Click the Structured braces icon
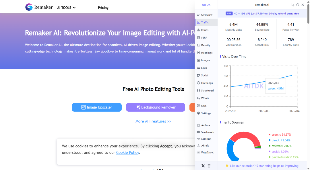The height and width of the screenshot is (170, 310). pos(199,90)
